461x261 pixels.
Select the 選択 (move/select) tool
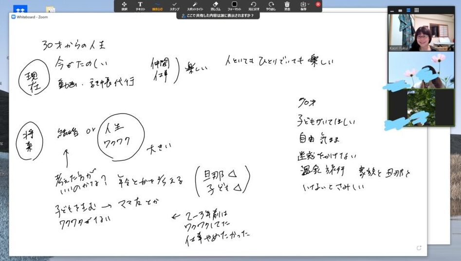(124, 6)
